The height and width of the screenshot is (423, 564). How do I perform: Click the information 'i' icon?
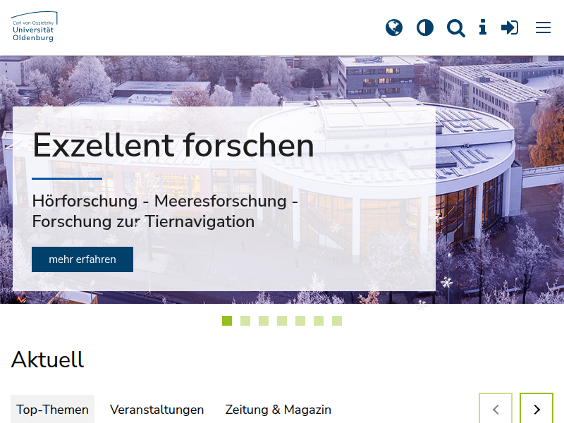point(483,27)
